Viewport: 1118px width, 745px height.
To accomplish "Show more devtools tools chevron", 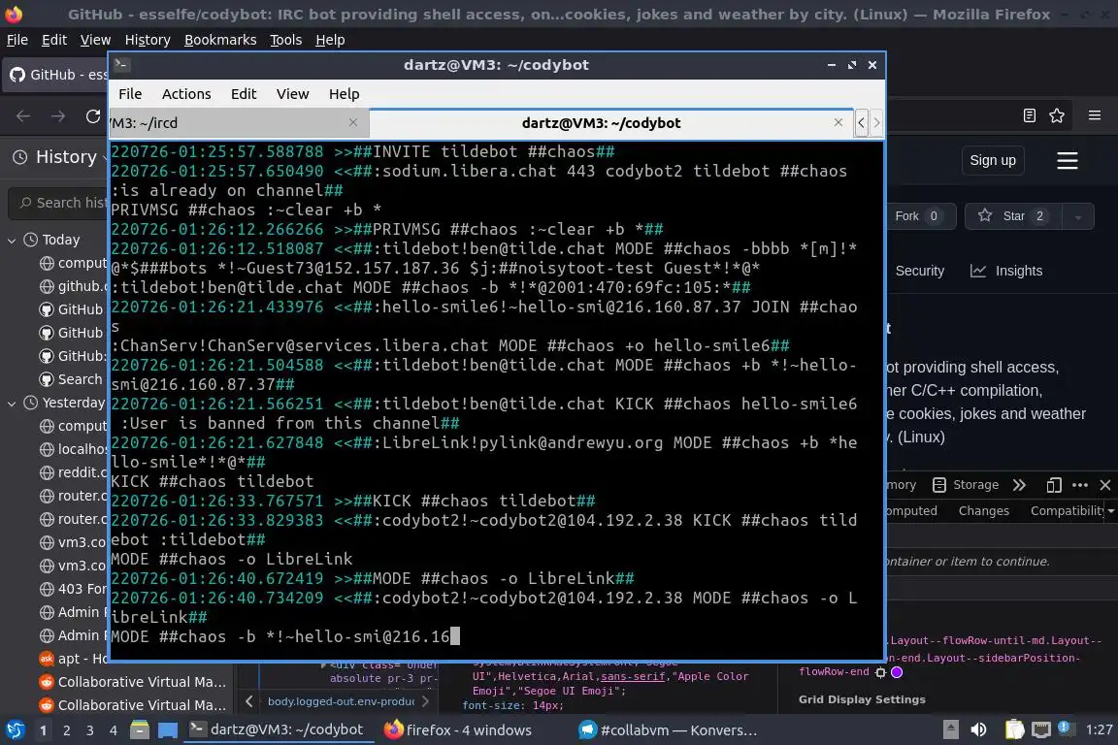I will pyautogui.click(x=1020, y=485).
